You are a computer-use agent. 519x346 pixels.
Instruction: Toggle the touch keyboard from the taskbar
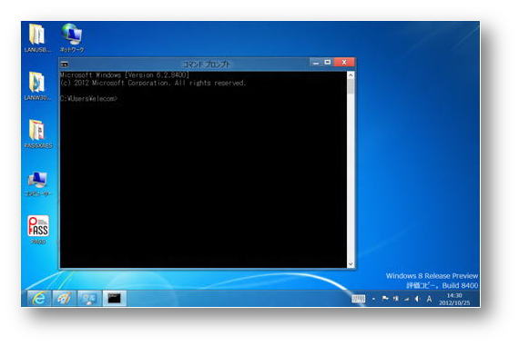(358, 299)
